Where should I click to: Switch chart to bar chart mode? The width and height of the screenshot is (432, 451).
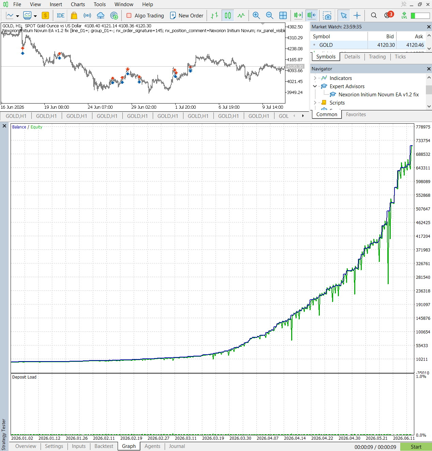tap(214, 15)
